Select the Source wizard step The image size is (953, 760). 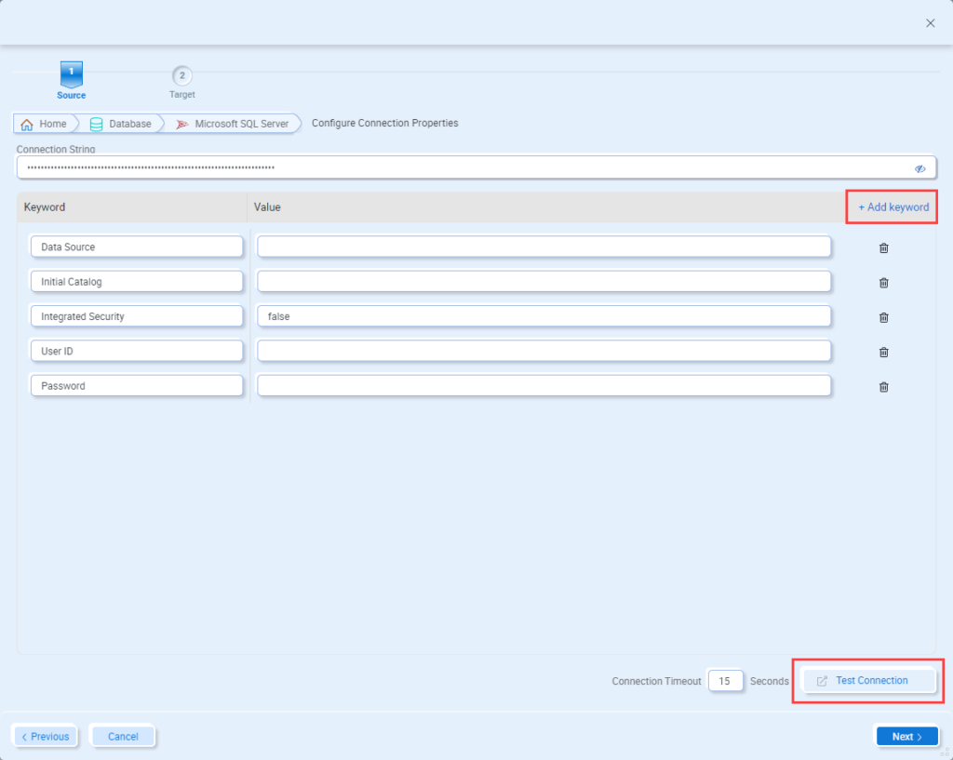coord(72,79)
